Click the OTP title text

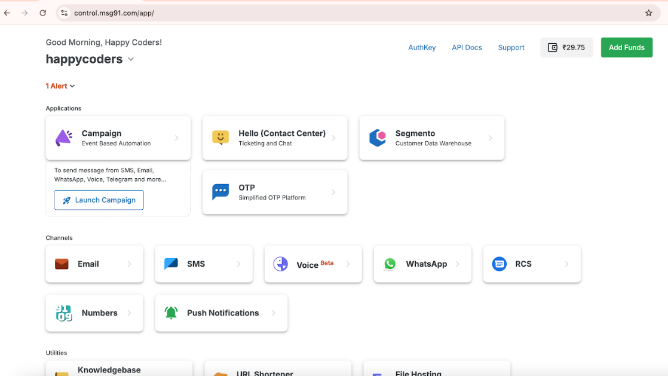pyautogui.click(x=247, y=188)
